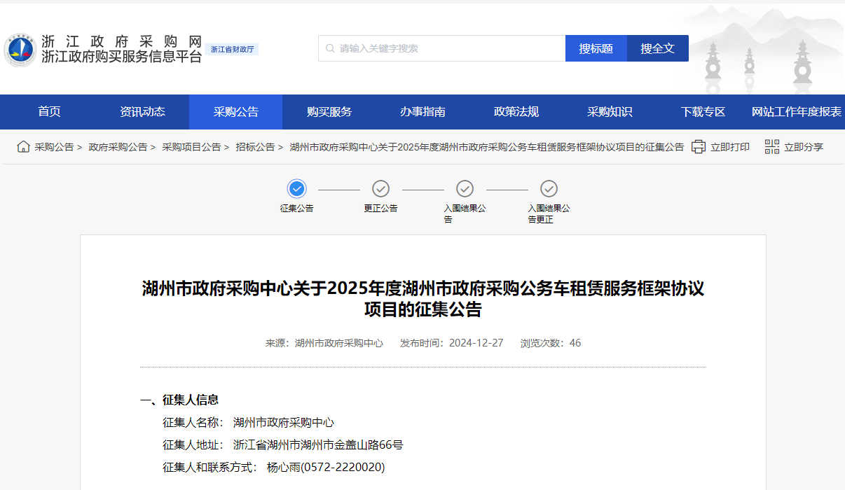This screenshot has width=845, height=490.
Task: Switch to the 购买服务 navigation tab
Action: pyautogui.click(x=329, y=111)
